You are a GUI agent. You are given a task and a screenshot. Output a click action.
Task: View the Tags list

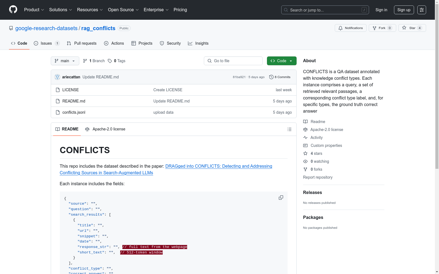pyautogui.click(x=117, y=61)
